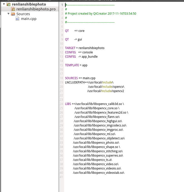Screen dimensions: 184x192
Task: Click the /usr/local/include/opencv\ line
Action: click(106, 87)
